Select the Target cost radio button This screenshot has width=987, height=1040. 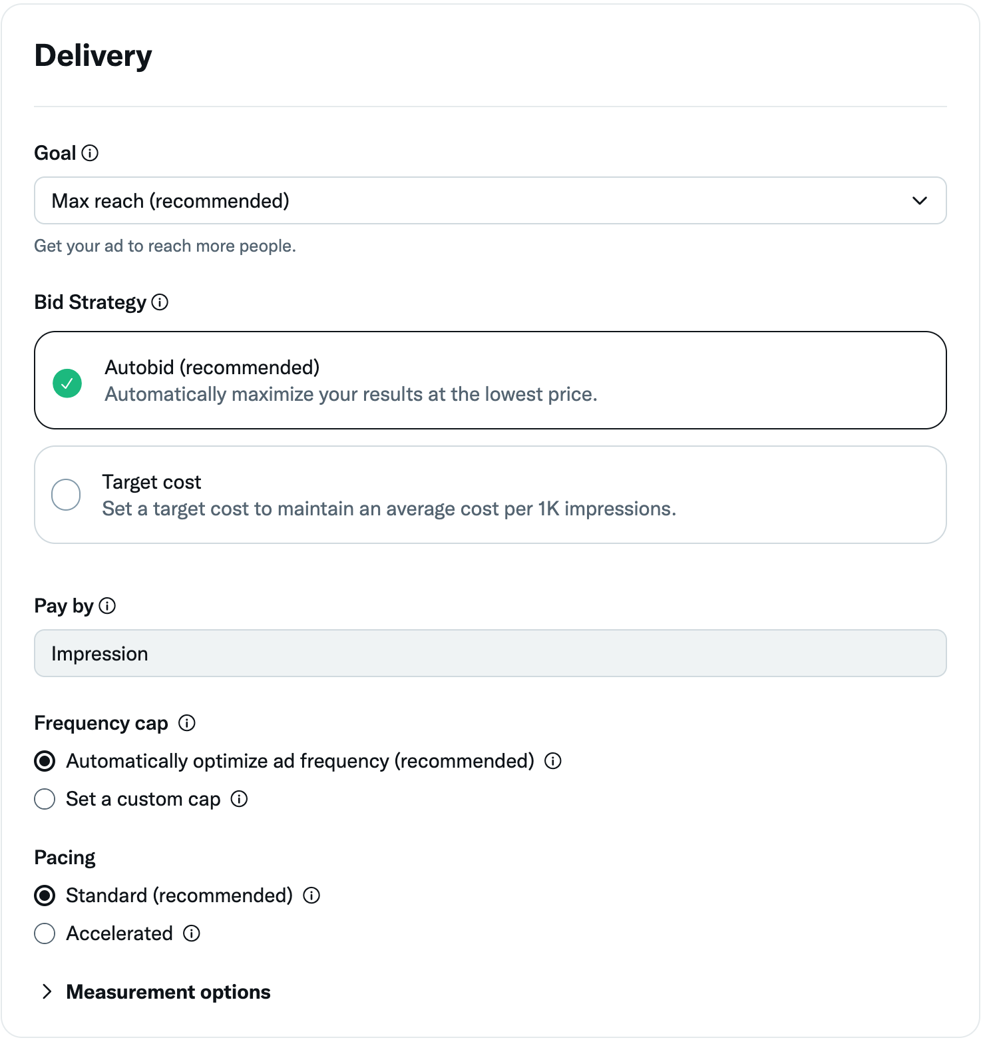tap(66, 495)
